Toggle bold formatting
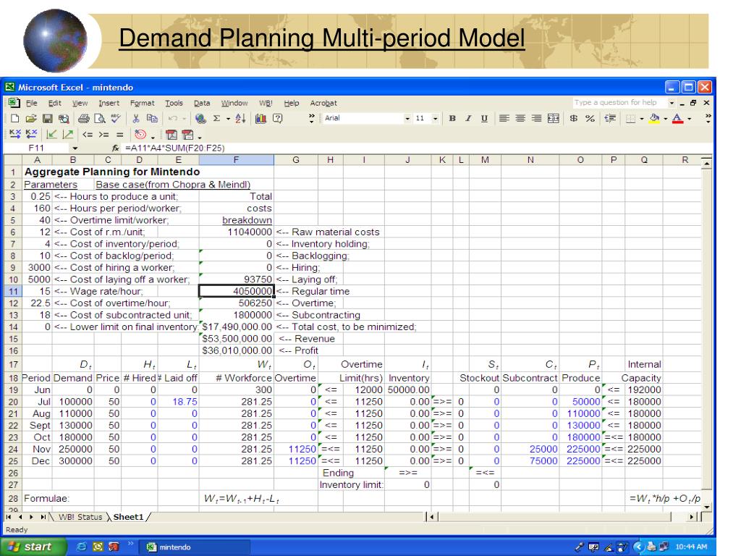Screen dimensions: 741x556 pyautogui.click(x=452, y=118)
